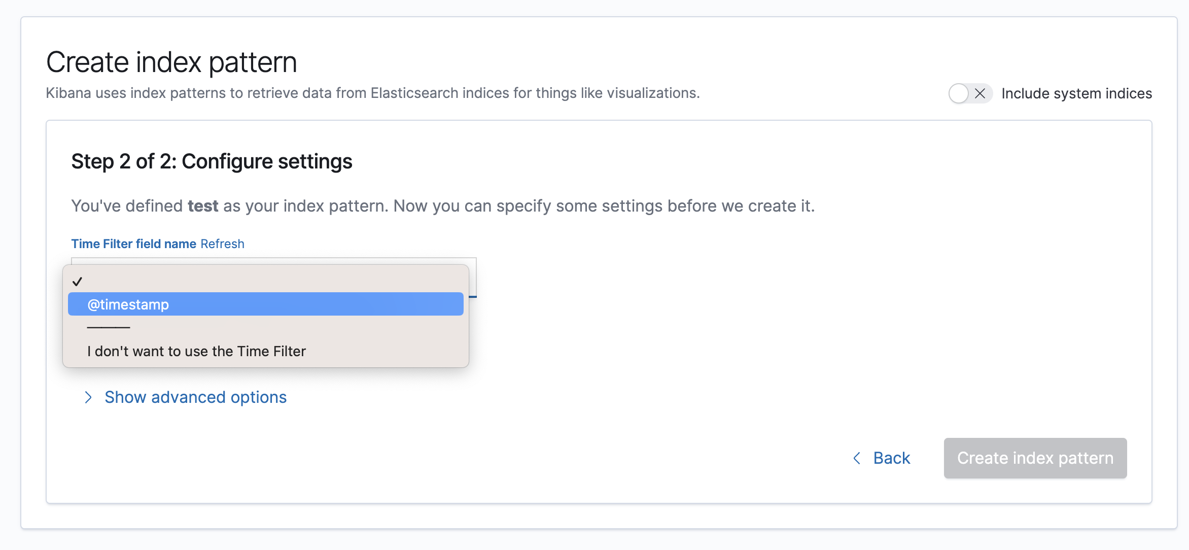Click the Kibana description text
This screenshot has width=1189, height=550.
point(372,93)
